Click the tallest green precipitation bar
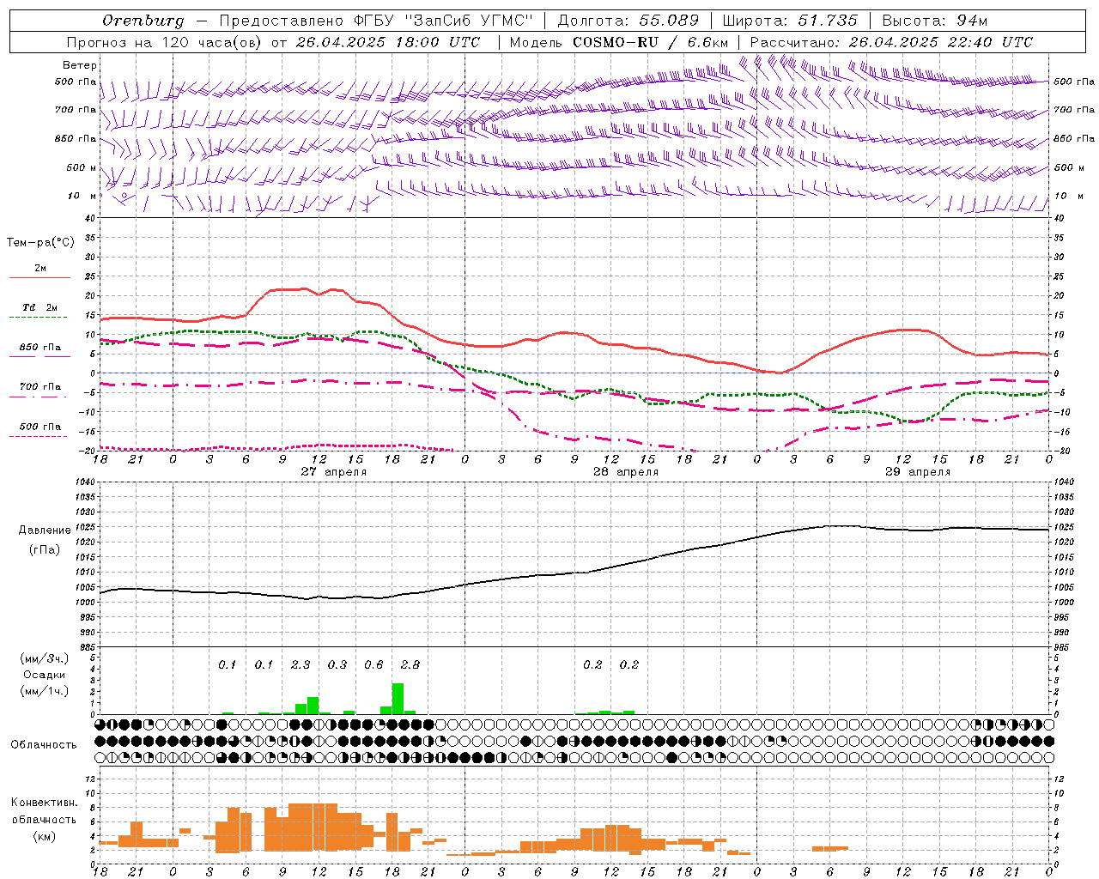Image resolution: width=1099 pixels, height=879 pixels. [398, 699]
